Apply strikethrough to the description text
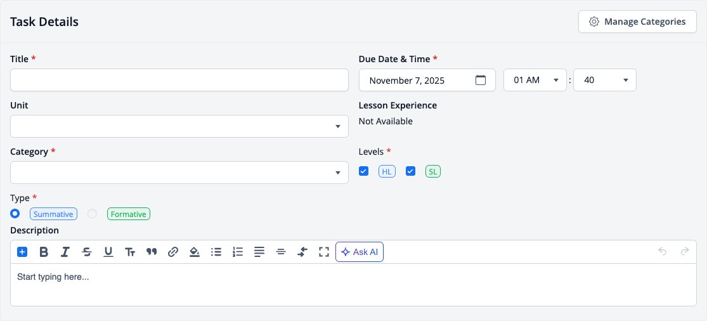Image resolution: width=707 pixels, height=321 pixels. point(87,252)
